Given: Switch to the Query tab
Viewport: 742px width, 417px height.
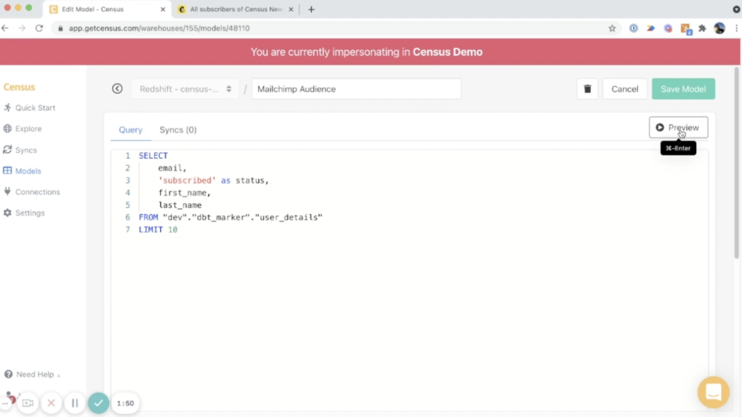Looking at the screenshot, I should point(130,130).
